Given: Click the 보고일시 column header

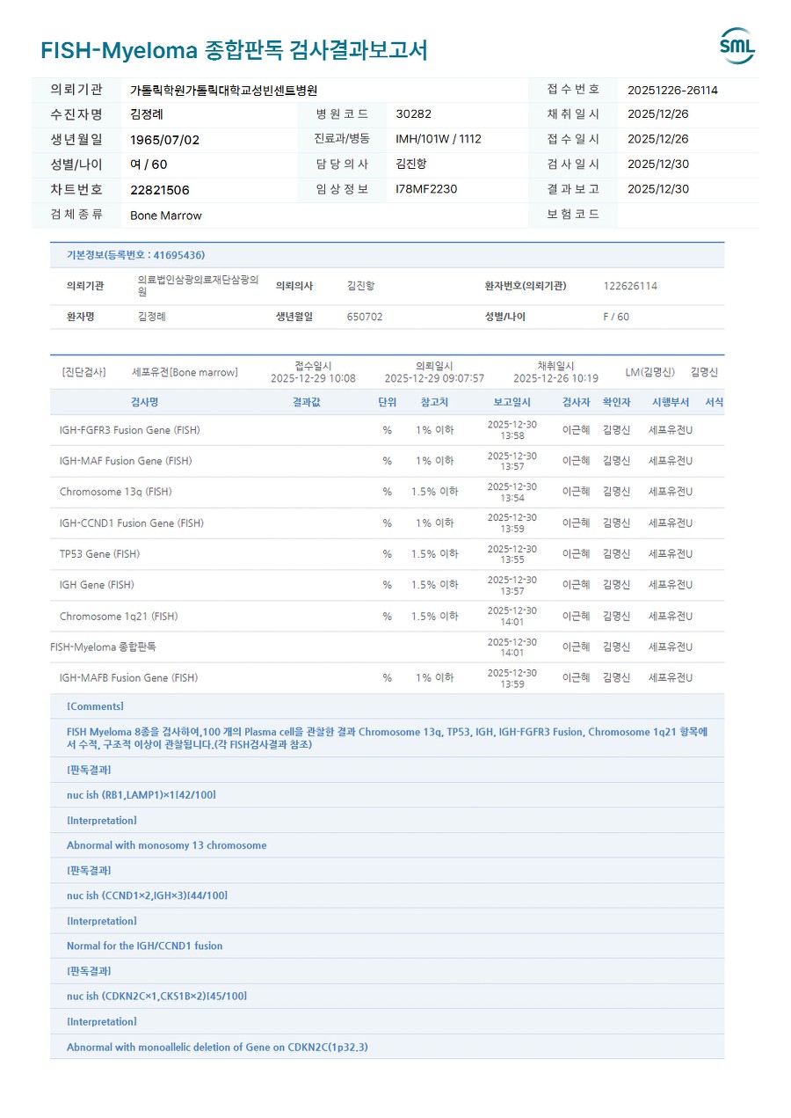Looking at the screenshot, I should click(x=512, y=402).
